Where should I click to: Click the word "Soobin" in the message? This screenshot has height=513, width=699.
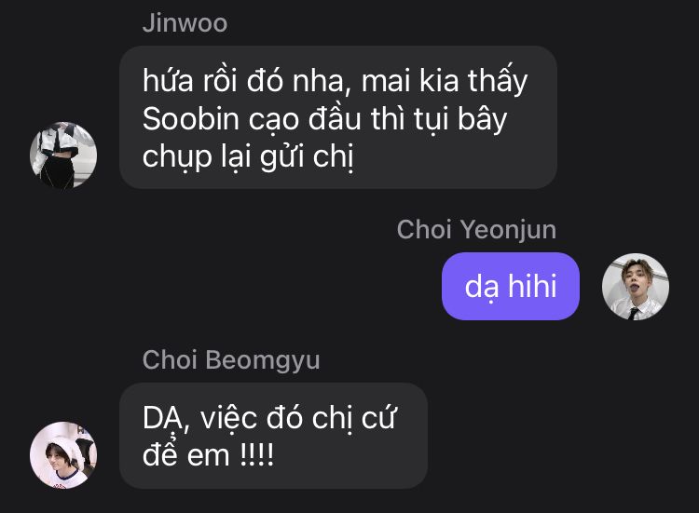pos(191,119)
